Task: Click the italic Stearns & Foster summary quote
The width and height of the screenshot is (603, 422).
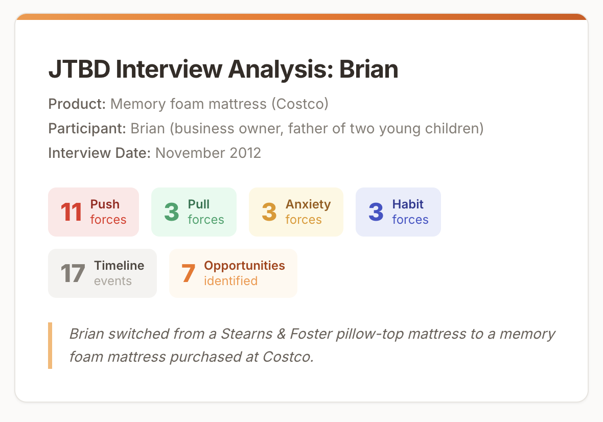Action: click(312, 345)
